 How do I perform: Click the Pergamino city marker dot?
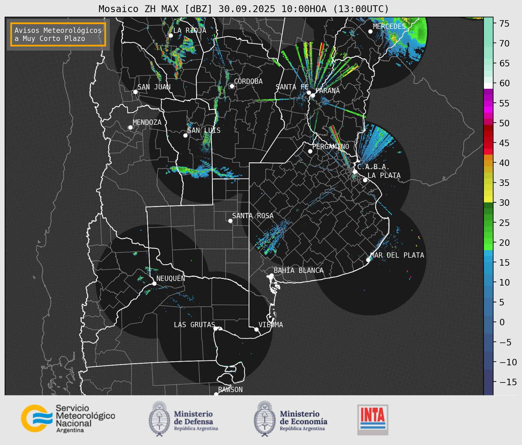click(310, 151)
